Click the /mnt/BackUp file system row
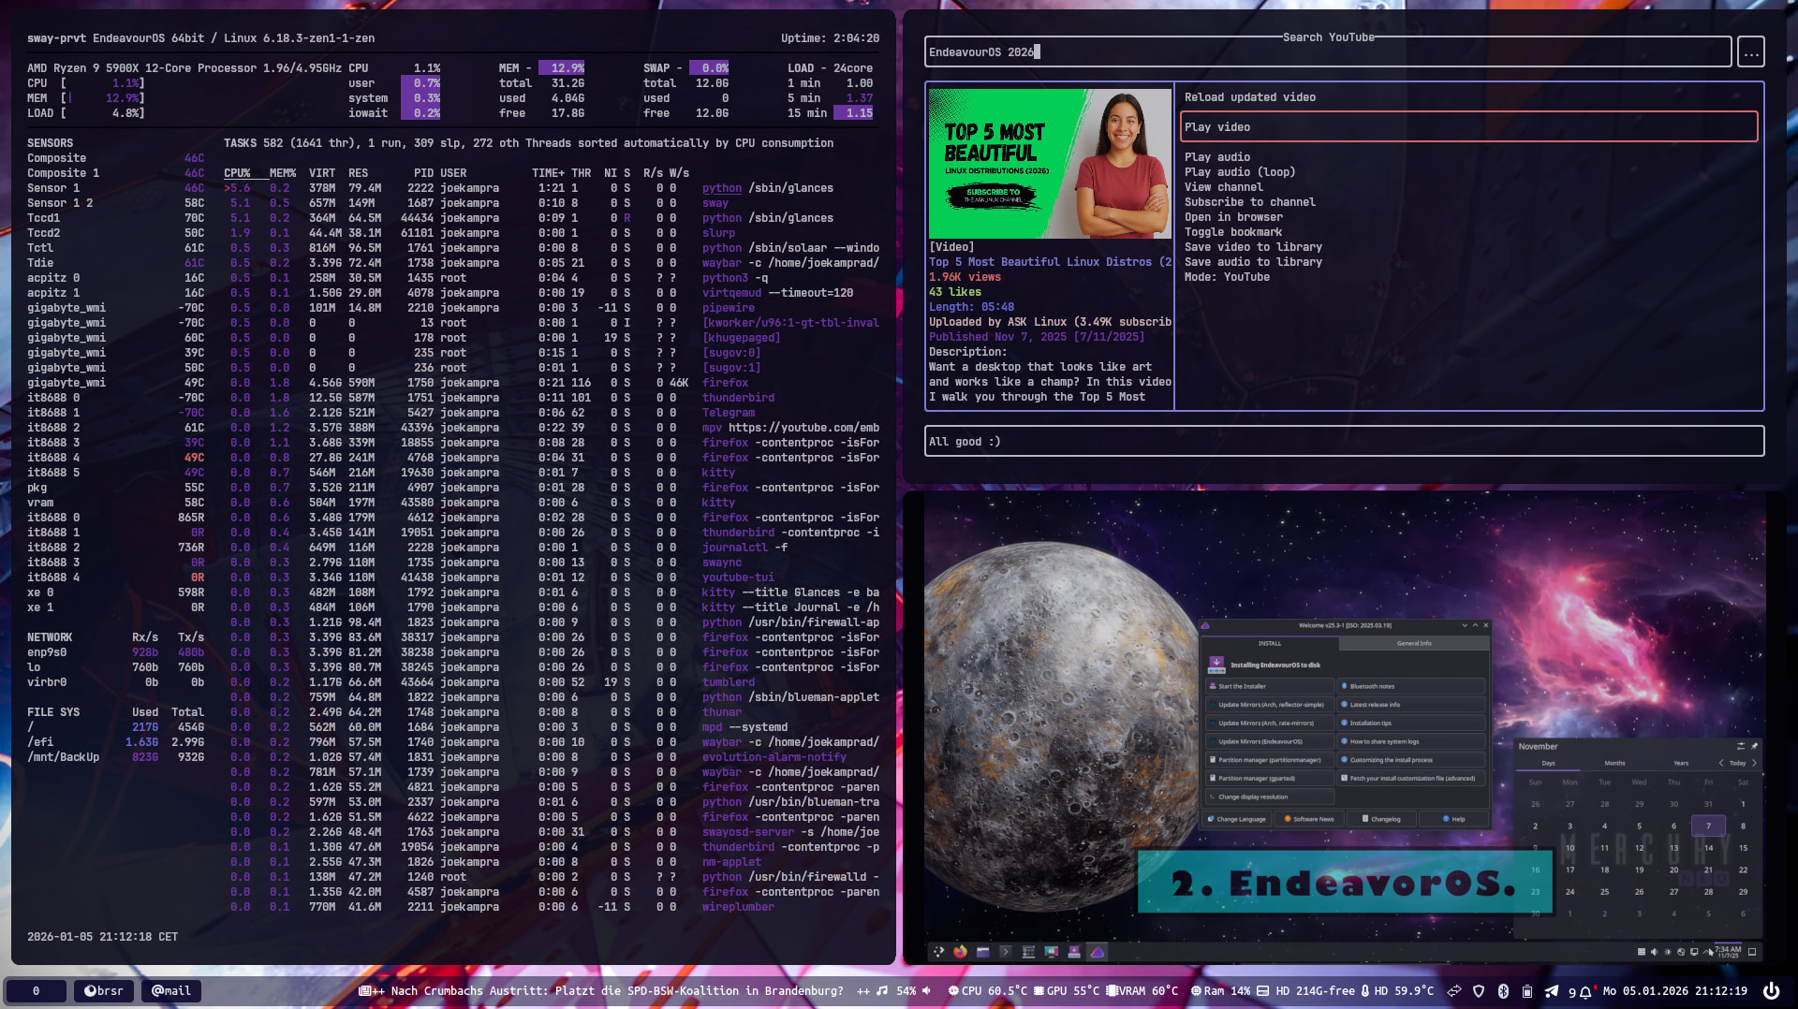1798x1009 pixels. (x=115, y=757)
